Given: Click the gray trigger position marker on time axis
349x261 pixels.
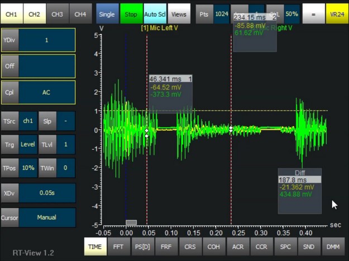Looking at the screenshot, I should (131, 222).
